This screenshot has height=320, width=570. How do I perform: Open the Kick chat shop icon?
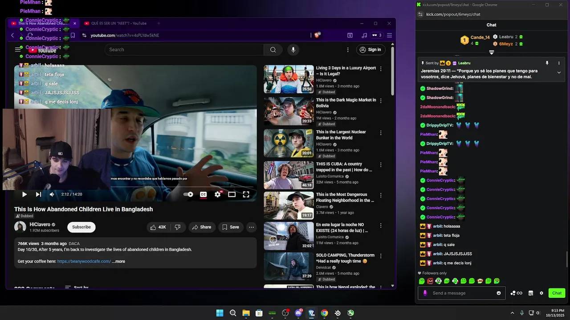tap(530, 293)
